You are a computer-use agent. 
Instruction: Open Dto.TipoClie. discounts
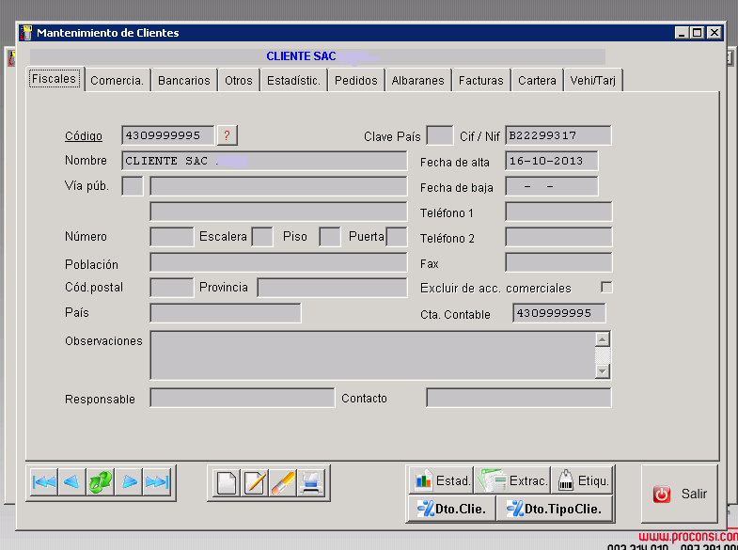point(555,508)
